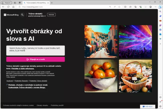
Task: Open the Soukromí link
Action: [10, 81]
